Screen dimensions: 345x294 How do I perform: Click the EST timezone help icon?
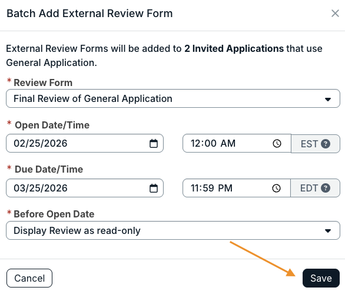click(x=326, y=144)
